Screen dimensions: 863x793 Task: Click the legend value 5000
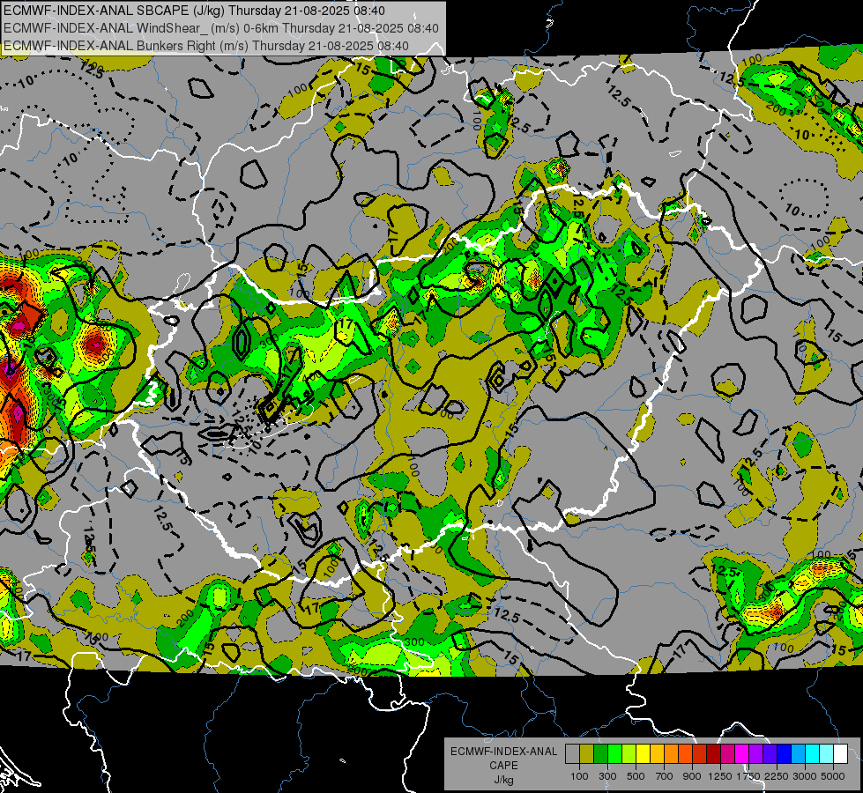pos(833,776)
